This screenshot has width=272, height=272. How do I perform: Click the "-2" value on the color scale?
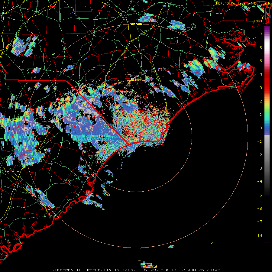[260, 155]
